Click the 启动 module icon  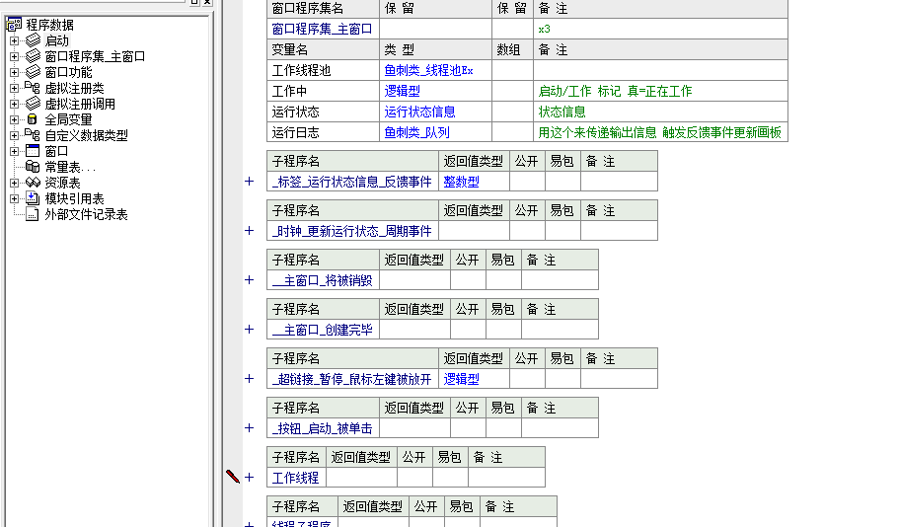pos(33,40)
